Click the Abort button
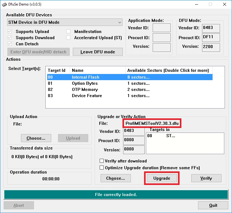Viewport: 232px width, 213px height. click(x=19, y=205)
